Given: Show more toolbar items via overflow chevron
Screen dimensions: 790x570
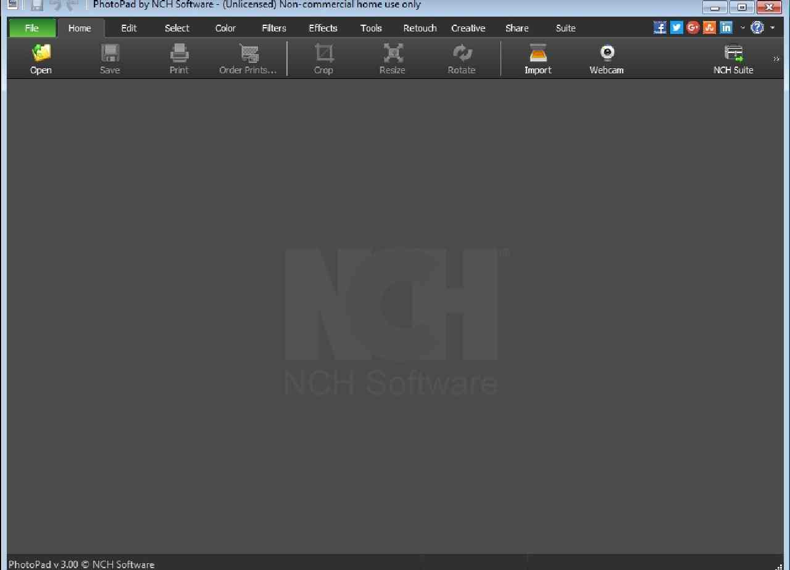Looking at the screenshot, I should click(776, 59).
